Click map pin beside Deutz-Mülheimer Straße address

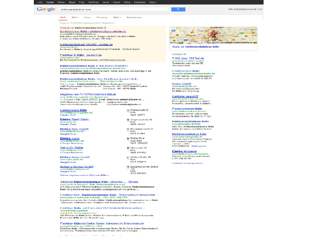point(128,168)
